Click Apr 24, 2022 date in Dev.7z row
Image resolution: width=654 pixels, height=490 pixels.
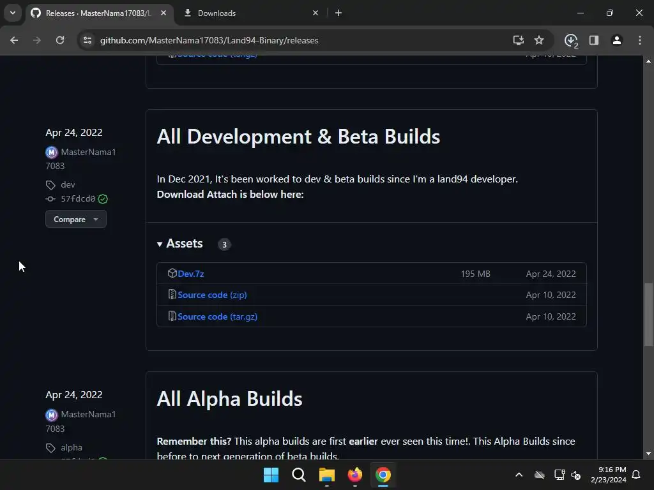(551, 274)
